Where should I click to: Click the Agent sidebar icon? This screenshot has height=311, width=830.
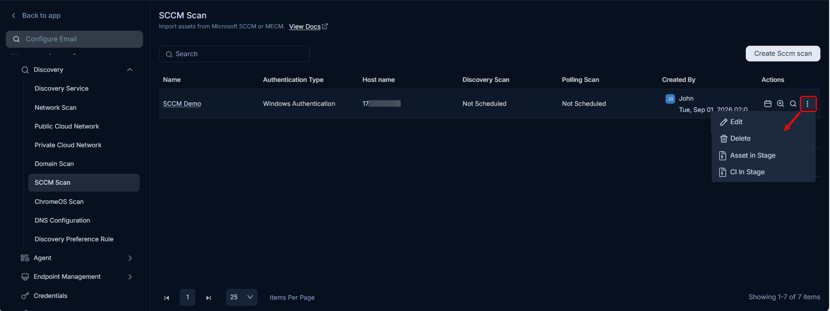(x=25, y=258)
